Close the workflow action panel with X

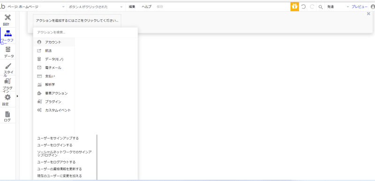tap(368, 14)
